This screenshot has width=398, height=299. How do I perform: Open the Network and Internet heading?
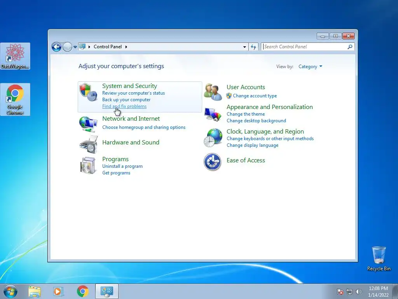(x=131, y=119)
